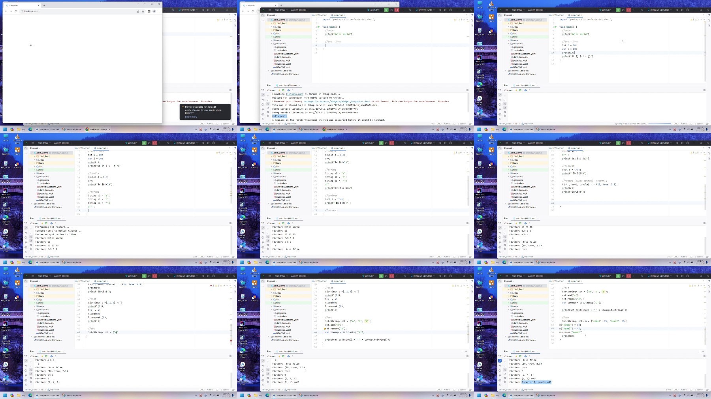Open main.dart run configuration dropdown in the Map-code IDE
The image size is (711, 399).
607,276
